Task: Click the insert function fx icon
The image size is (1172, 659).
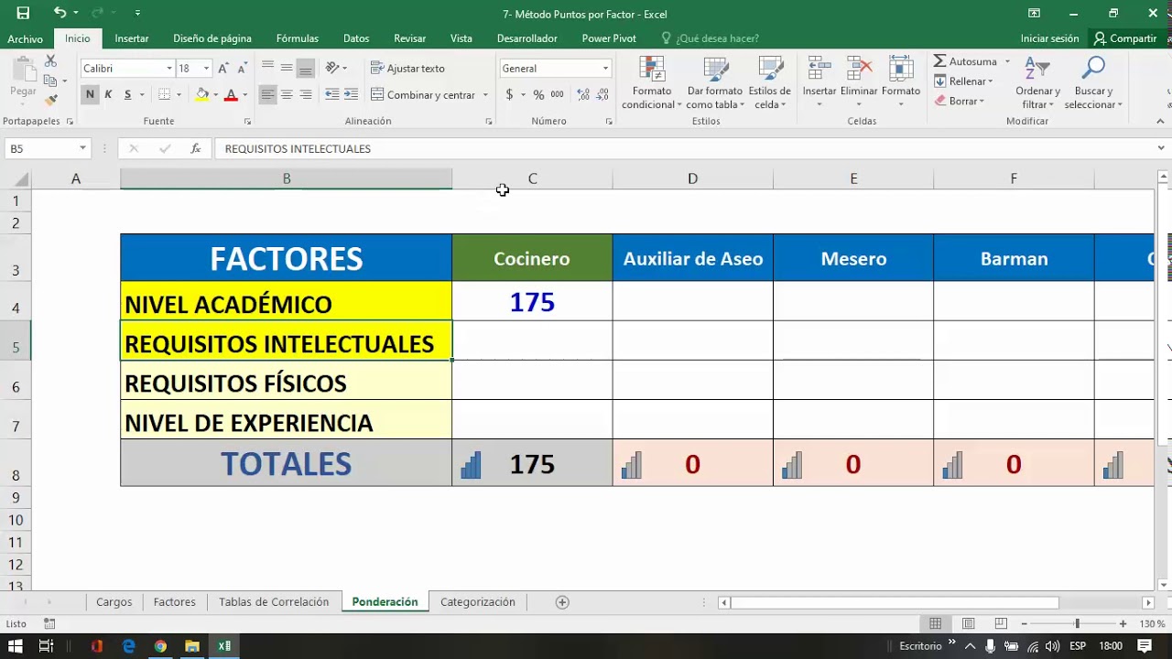Action: [x=195, y=148]
